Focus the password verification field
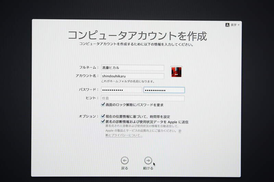The width and height of the screenshot is (274, 182). (x=164, y=90)
